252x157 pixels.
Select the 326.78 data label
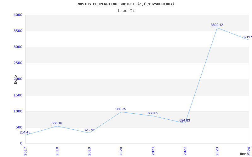point(89,130)
